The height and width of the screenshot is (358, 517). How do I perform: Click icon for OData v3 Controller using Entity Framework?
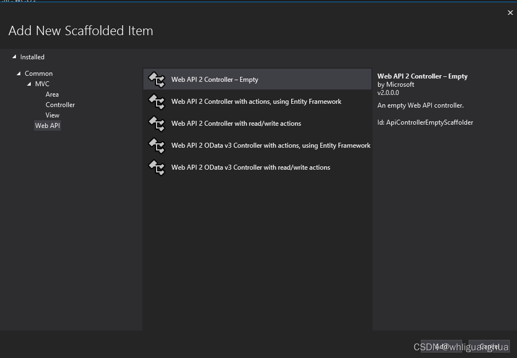[x=157, y=146]
